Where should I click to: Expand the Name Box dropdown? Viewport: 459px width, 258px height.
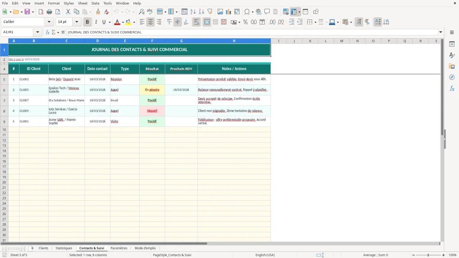pyautogui.click(x=37, y=32)
